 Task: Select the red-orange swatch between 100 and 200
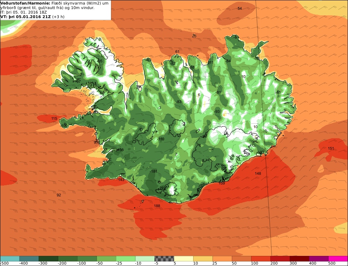tap(261, 258)
